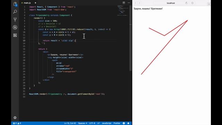Open the Debug view in activity bar

click(x=15, y=27)
